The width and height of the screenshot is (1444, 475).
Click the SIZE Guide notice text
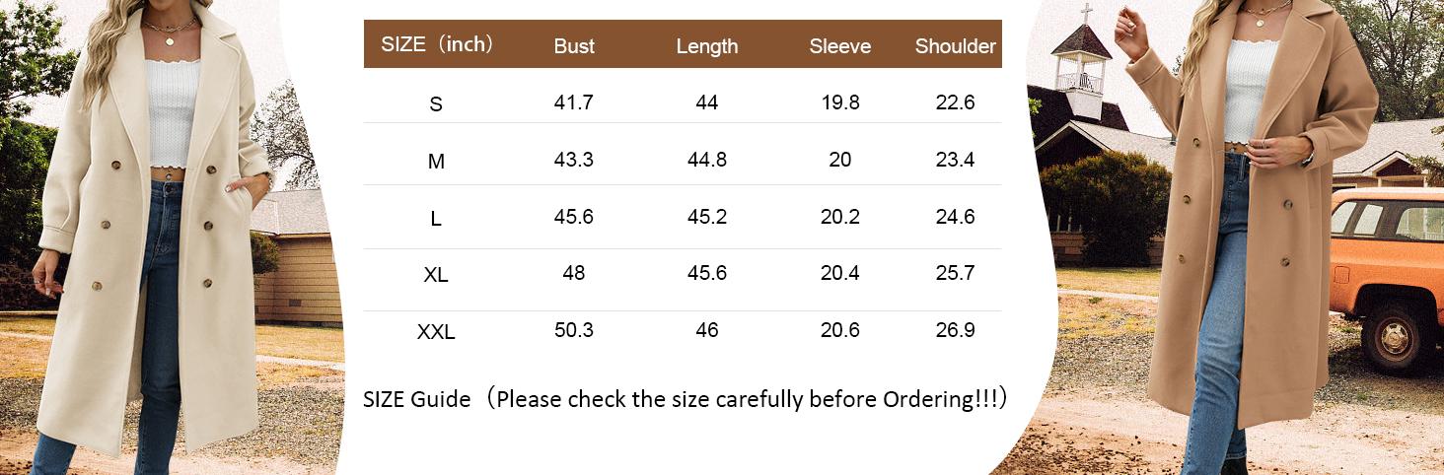686,399
